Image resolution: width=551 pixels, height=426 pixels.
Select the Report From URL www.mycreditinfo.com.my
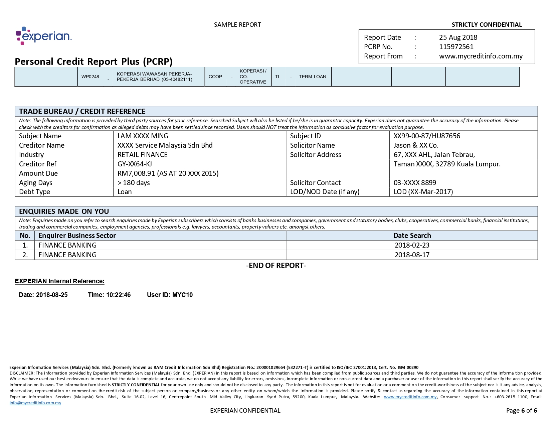[481, 56]
